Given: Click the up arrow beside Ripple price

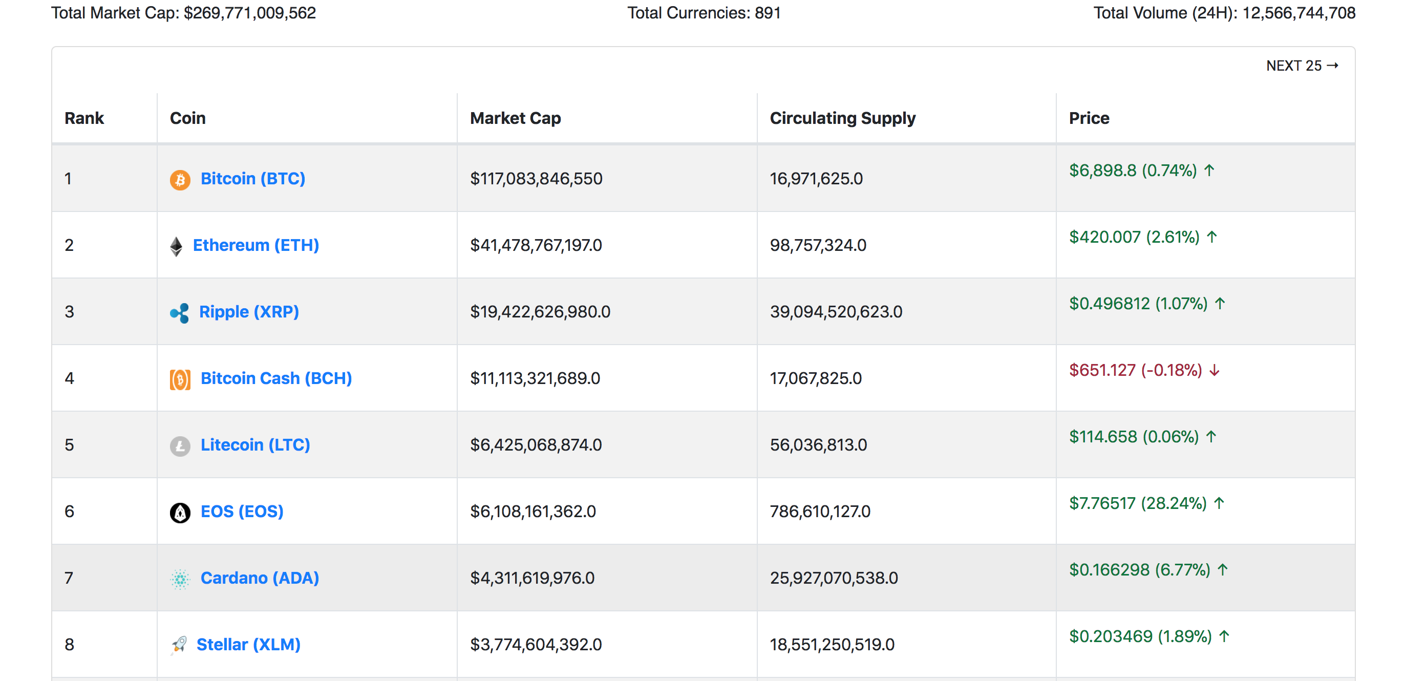Looking at the screenshot, I should pos(1220,304).
